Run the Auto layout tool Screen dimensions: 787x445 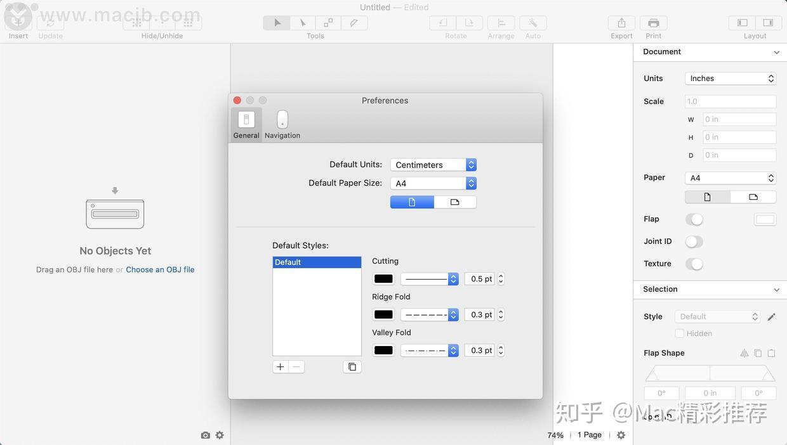(532, 22)
